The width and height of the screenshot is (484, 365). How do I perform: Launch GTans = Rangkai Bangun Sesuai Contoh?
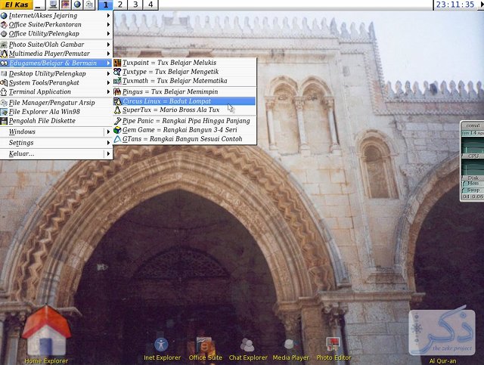185,139
